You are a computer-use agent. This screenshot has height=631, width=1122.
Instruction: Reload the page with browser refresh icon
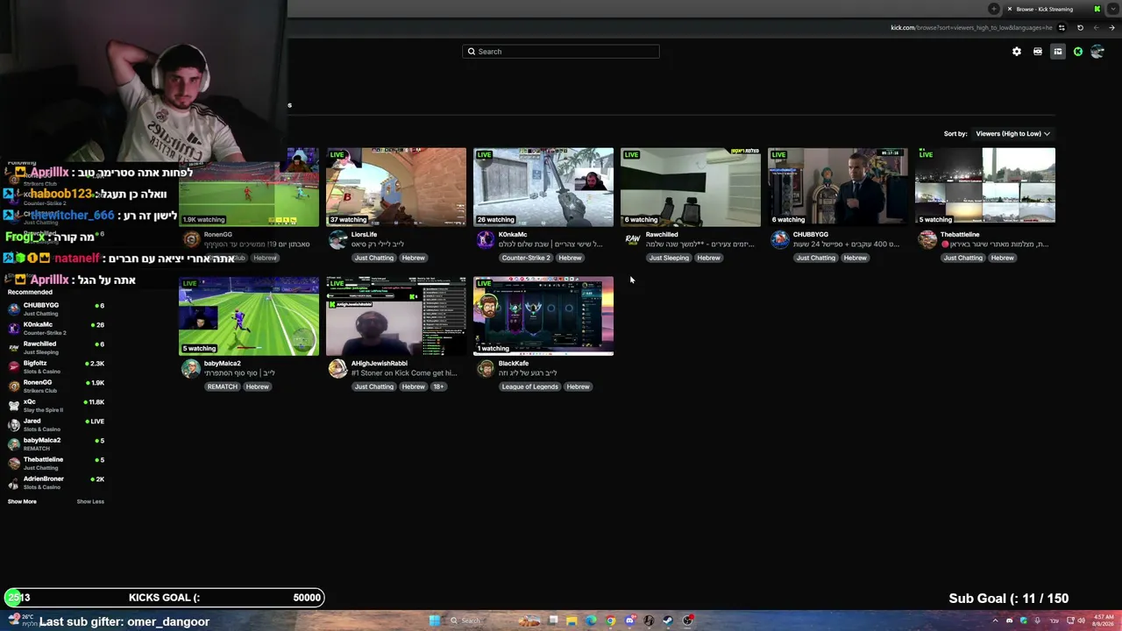click(1080, 27)
